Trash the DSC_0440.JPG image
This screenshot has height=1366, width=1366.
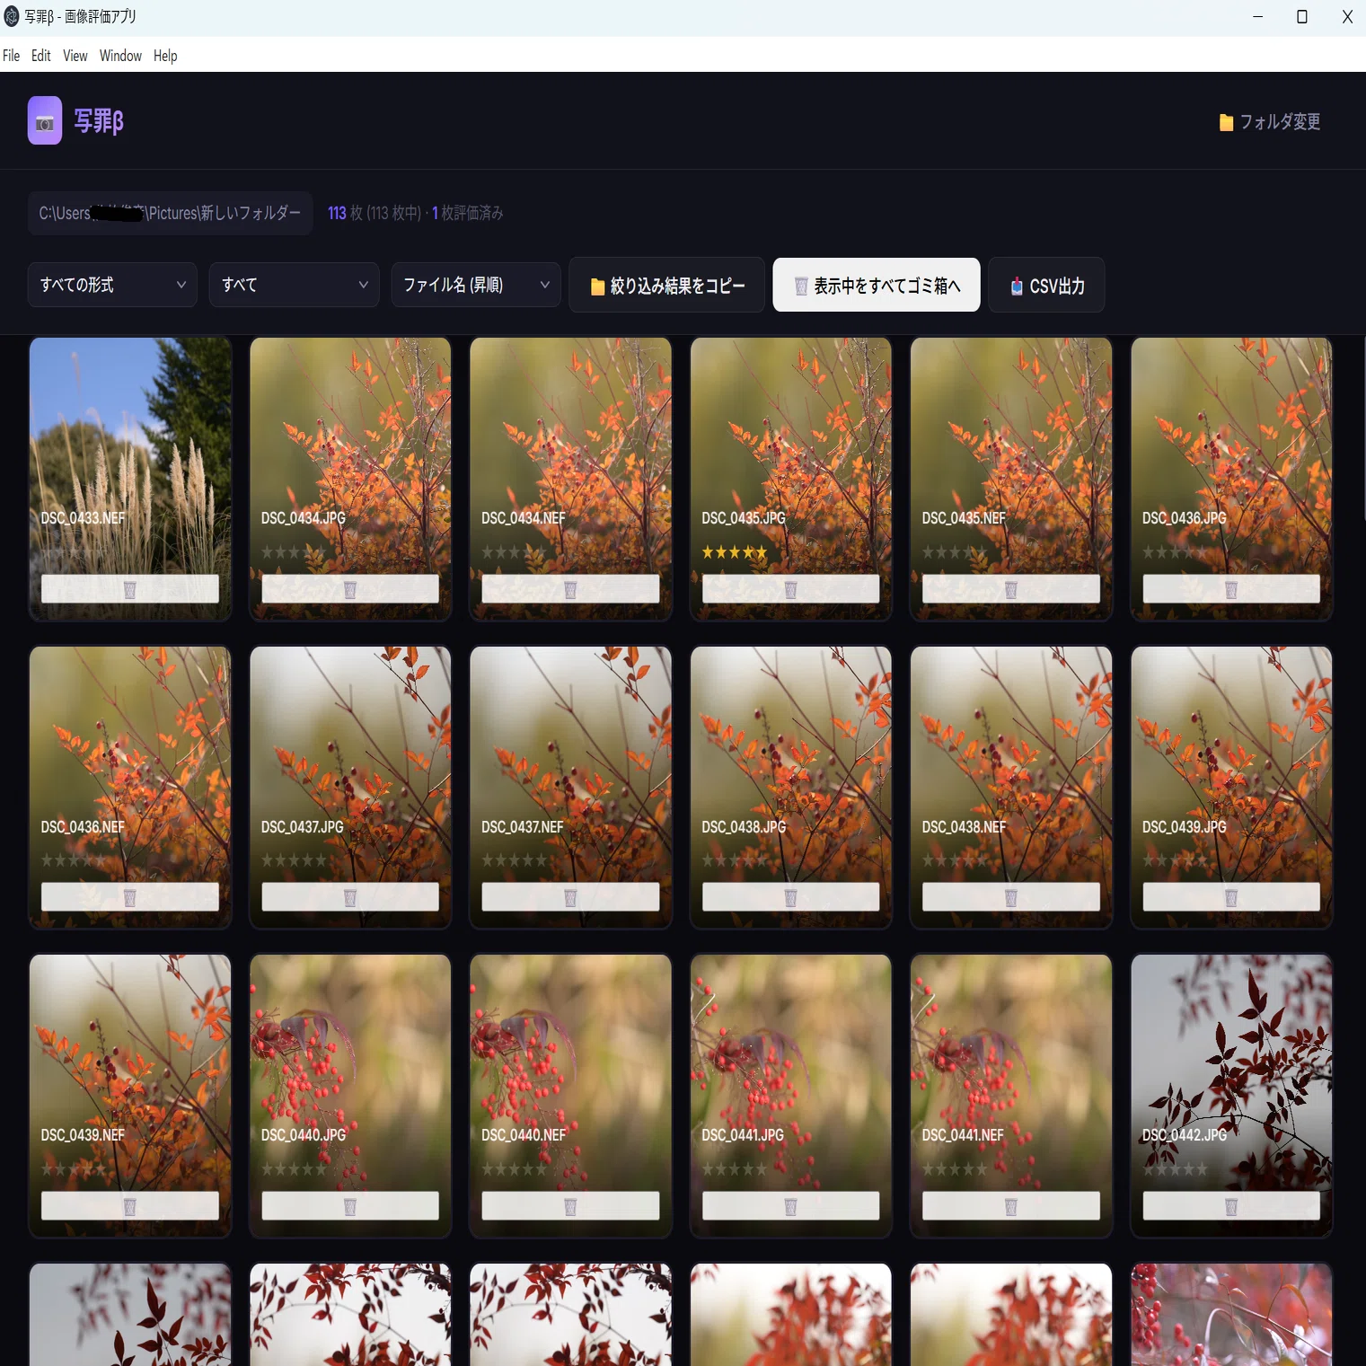click(x=350, y=1206)
